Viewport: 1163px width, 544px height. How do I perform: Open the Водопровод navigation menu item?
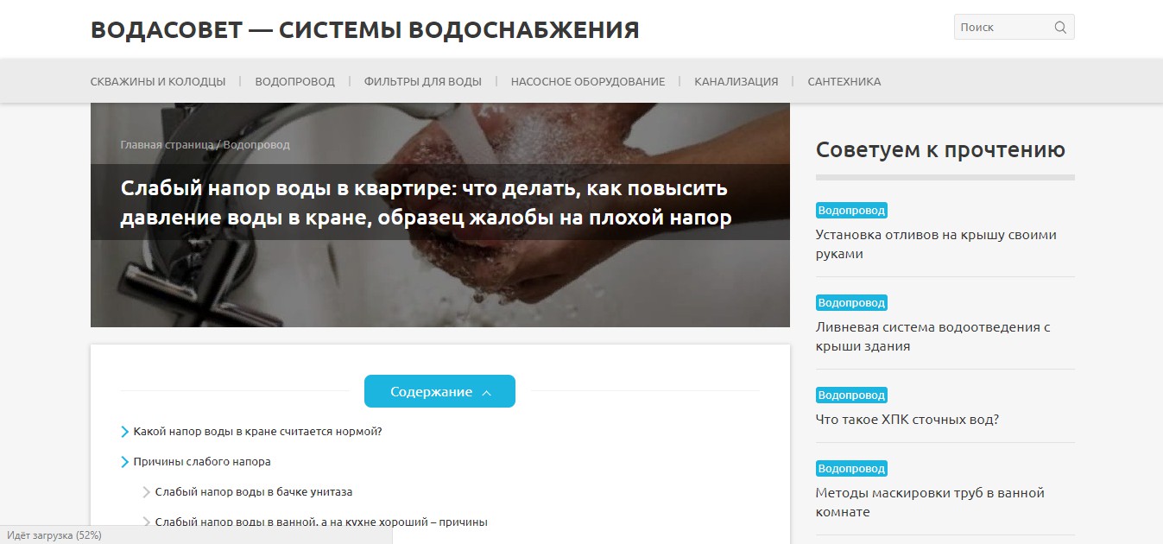[x=294, y=81]
